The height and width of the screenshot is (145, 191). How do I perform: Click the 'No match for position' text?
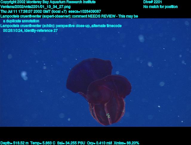click(x=161, y=7)
